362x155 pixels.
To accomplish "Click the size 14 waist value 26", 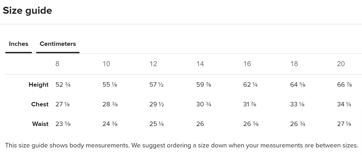I will (x=200, y=124).
